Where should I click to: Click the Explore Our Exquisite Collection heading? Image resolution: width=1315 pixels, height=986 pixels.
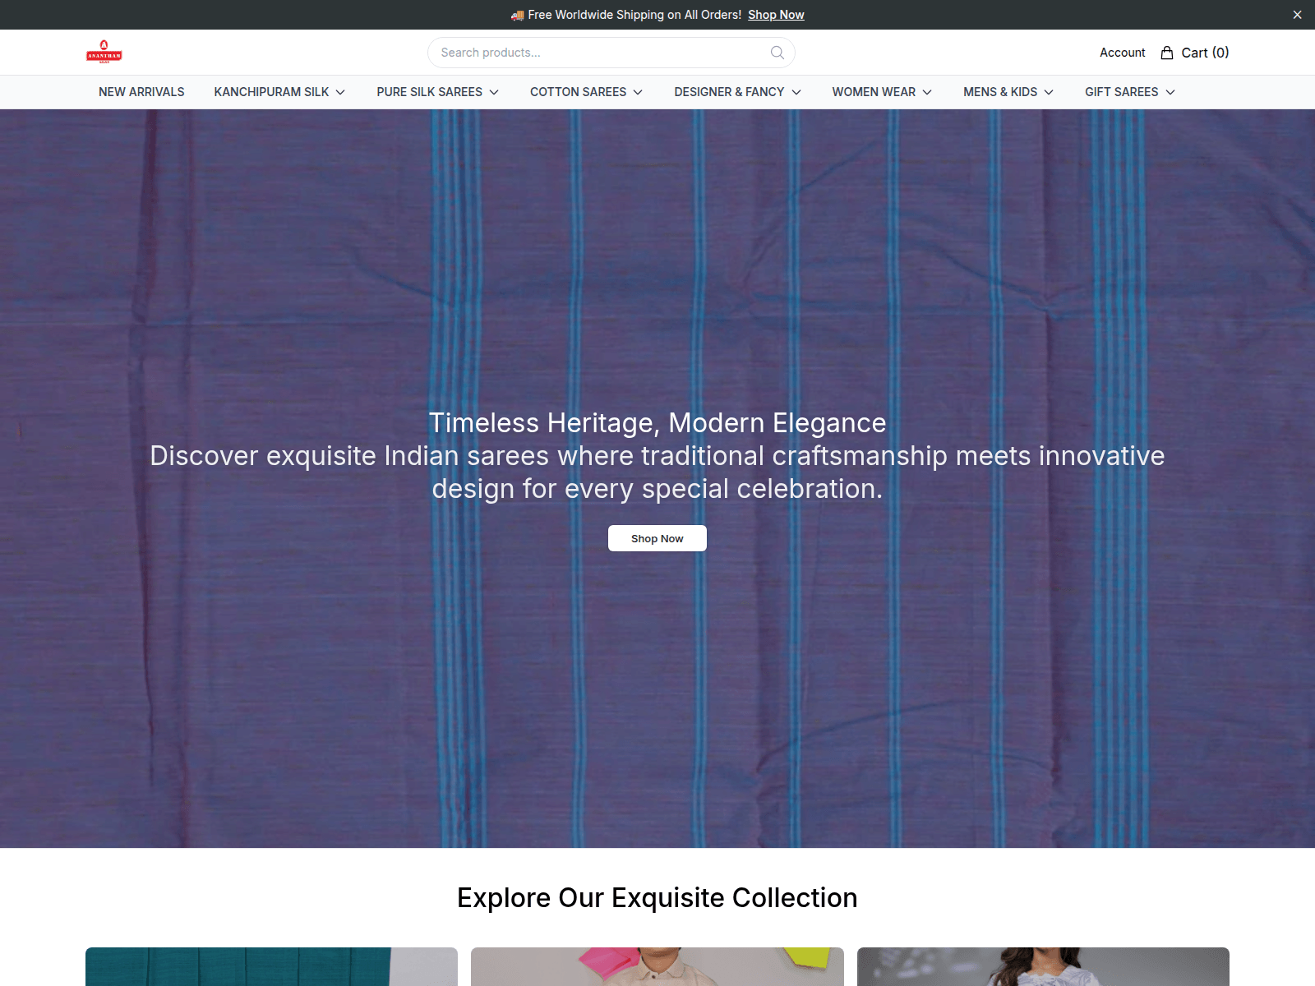(657, 898)
